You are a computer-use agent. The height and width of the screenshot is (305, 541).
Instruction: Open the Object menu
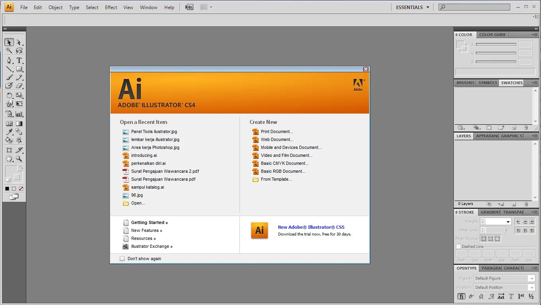click(x=55, y=7)
